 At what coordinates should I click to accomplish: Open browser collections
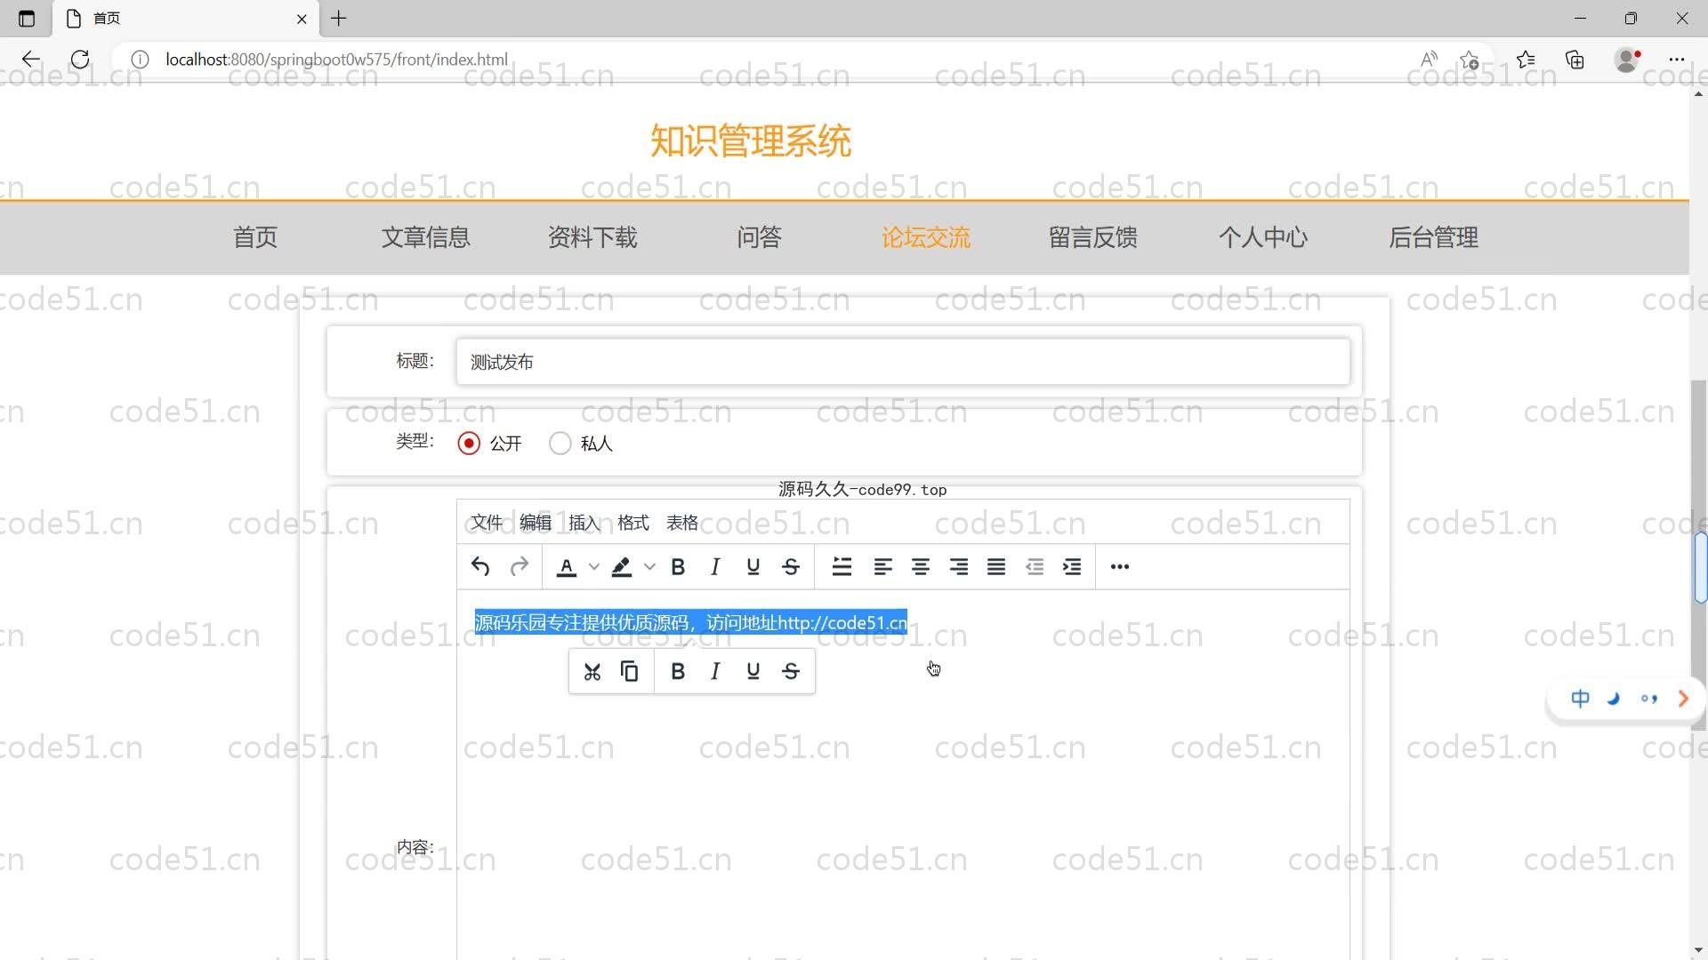click(1575, 60)
